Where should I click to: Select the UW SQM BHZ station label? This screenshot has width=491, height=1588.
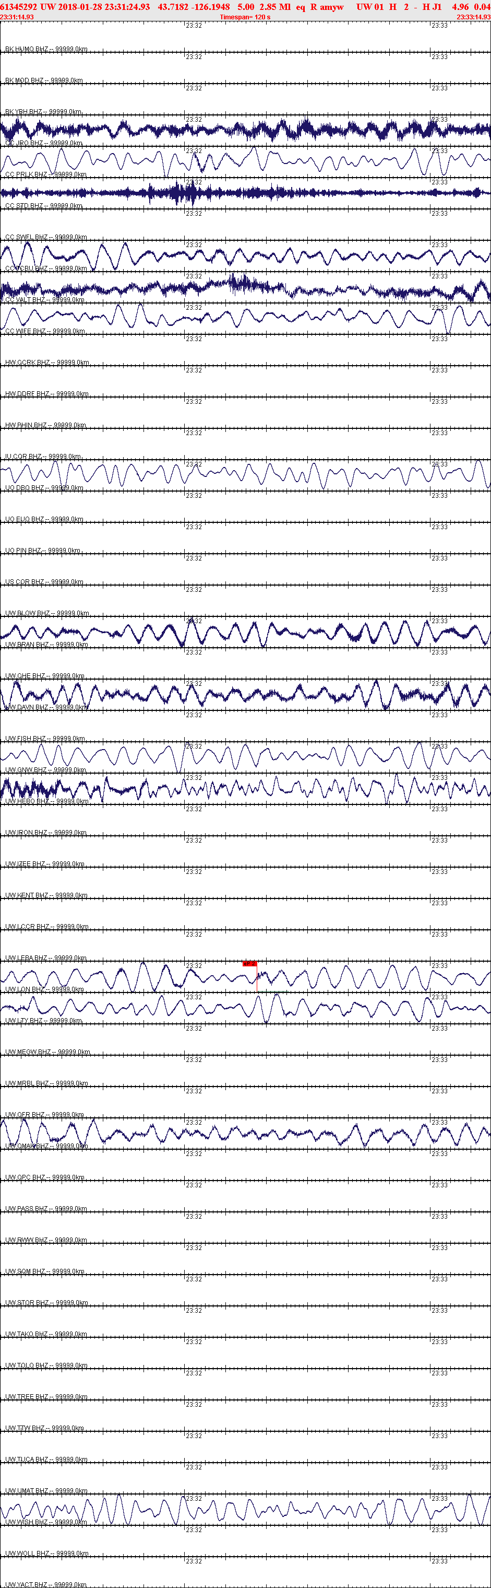(x=44, y=1271)
